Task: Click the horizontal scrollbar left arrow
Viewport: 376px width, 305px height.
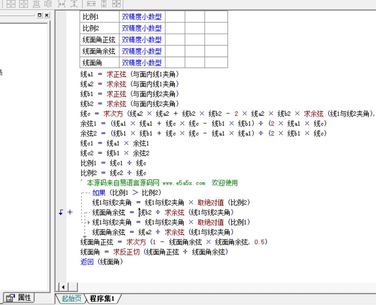Action: (x=63, y=287)
